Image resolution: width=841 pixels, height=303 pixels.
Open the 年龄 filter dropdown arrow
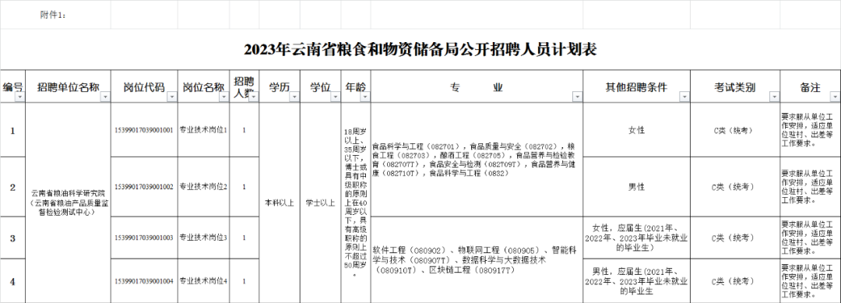pyautogui.click(x=365, y=97)
